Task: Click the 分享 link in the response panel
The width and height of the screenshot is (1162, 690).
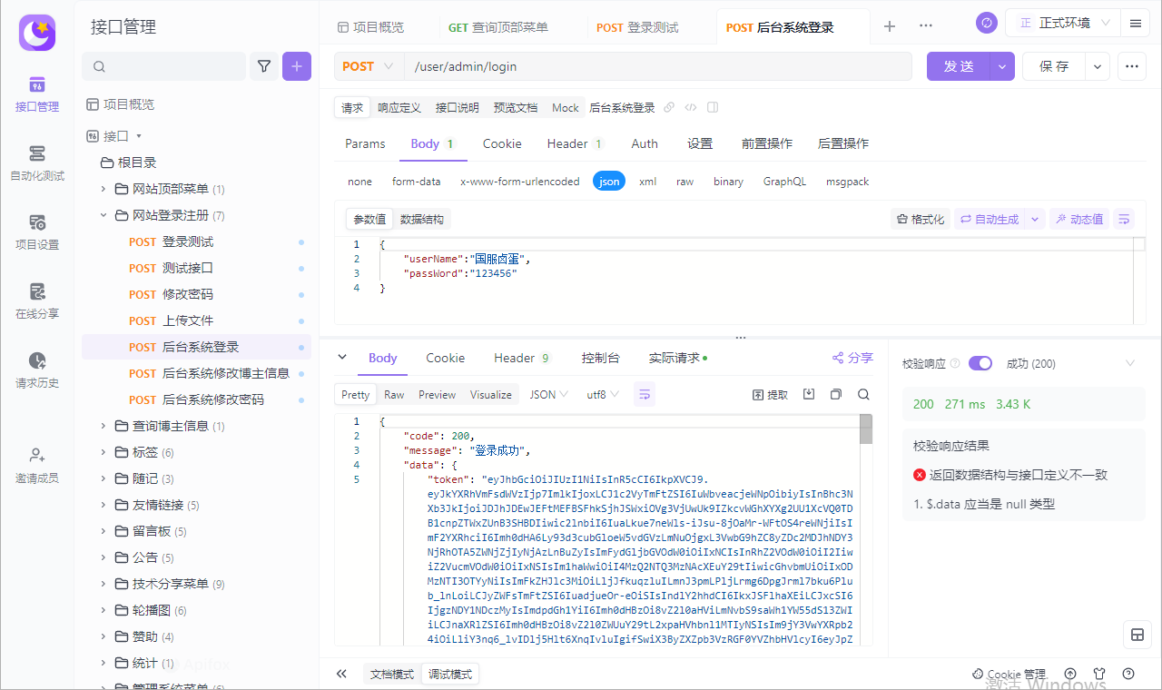Action: 852,358
